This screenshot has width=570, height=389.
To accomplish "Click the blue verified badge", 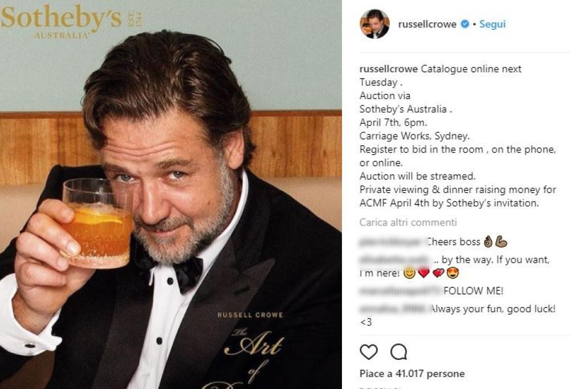I will pyautogui.click(x=465, y=24).
